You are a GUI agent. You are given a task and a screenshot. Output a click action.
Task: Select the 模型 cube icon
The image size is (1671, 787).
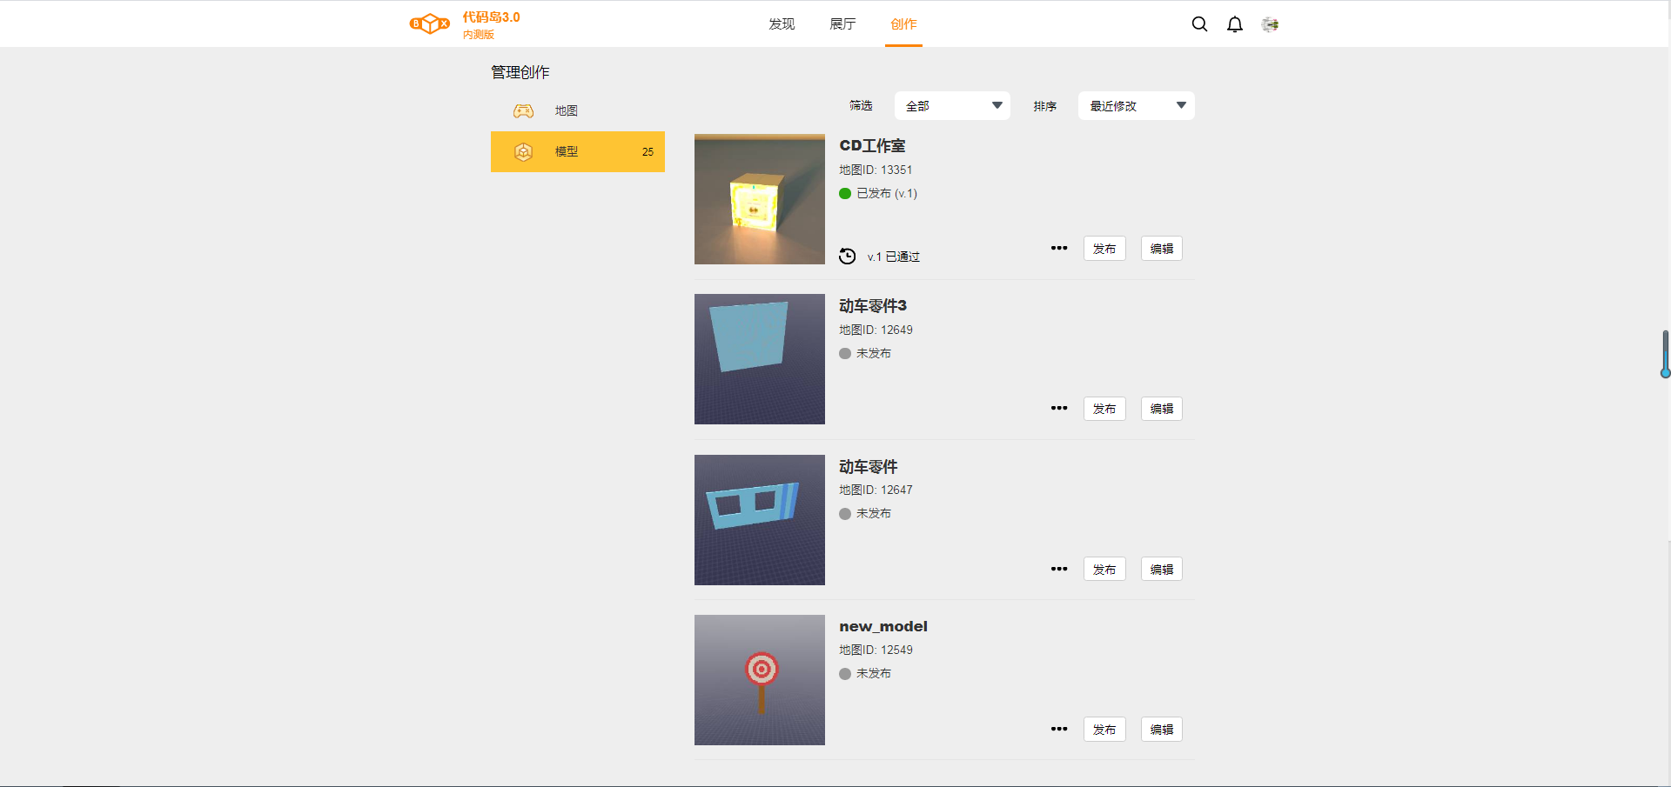(x=523, y=151)
